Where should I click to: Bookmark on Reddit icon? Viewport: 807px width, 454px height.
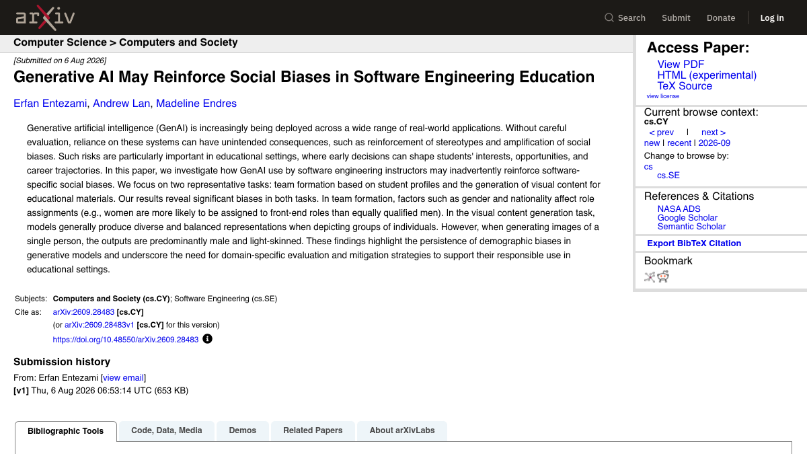coord(663,276)
